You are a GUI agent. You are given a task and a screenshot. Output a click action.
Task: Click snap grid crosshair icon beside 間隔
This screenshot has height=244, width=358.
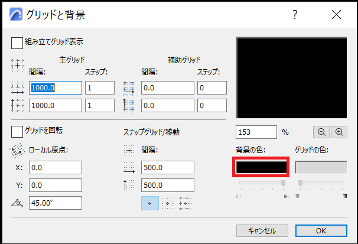129,151
